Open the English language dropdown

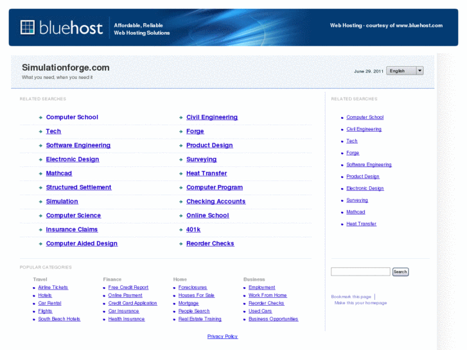tap(405, 71)
